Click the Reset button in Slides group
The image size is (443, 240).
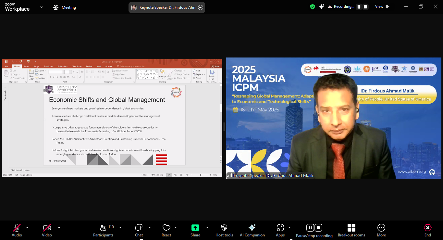40,74
